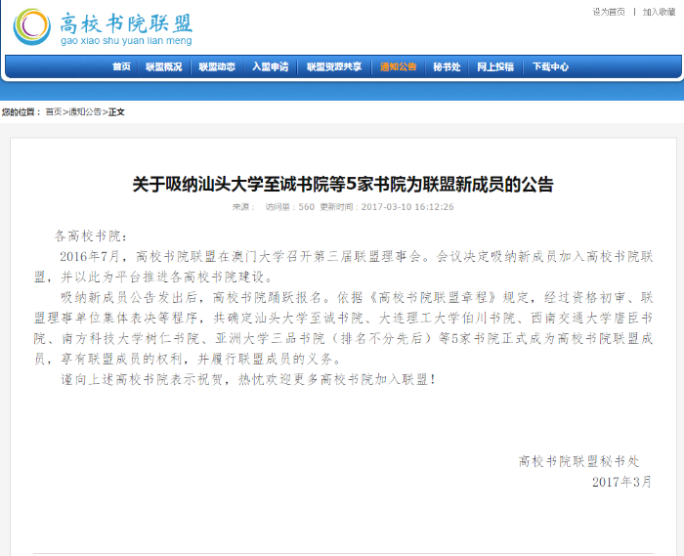The height and width of the screenshot is (556, 684).
Task: Click 正文 at the end of breadcrumb
Action: coord(116,112)
